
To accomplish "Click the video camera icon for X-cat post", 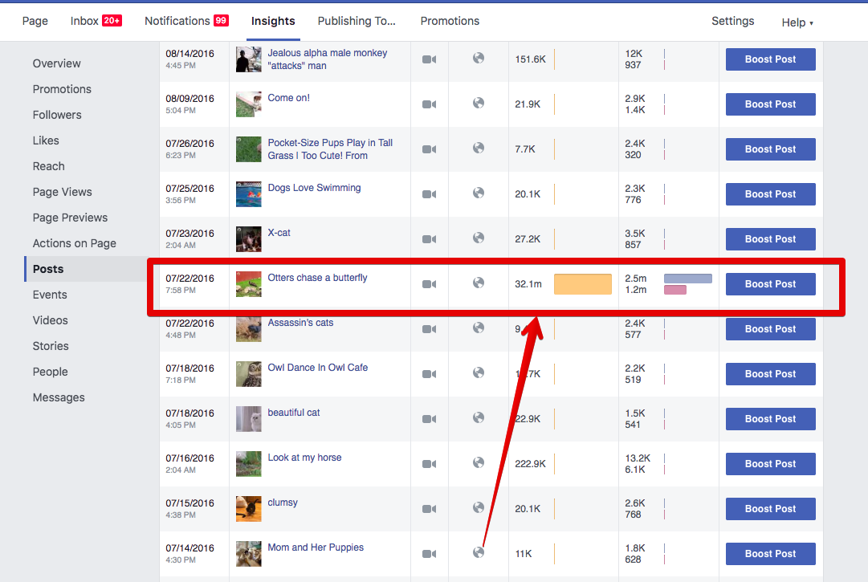I will [x=429, y=239].
